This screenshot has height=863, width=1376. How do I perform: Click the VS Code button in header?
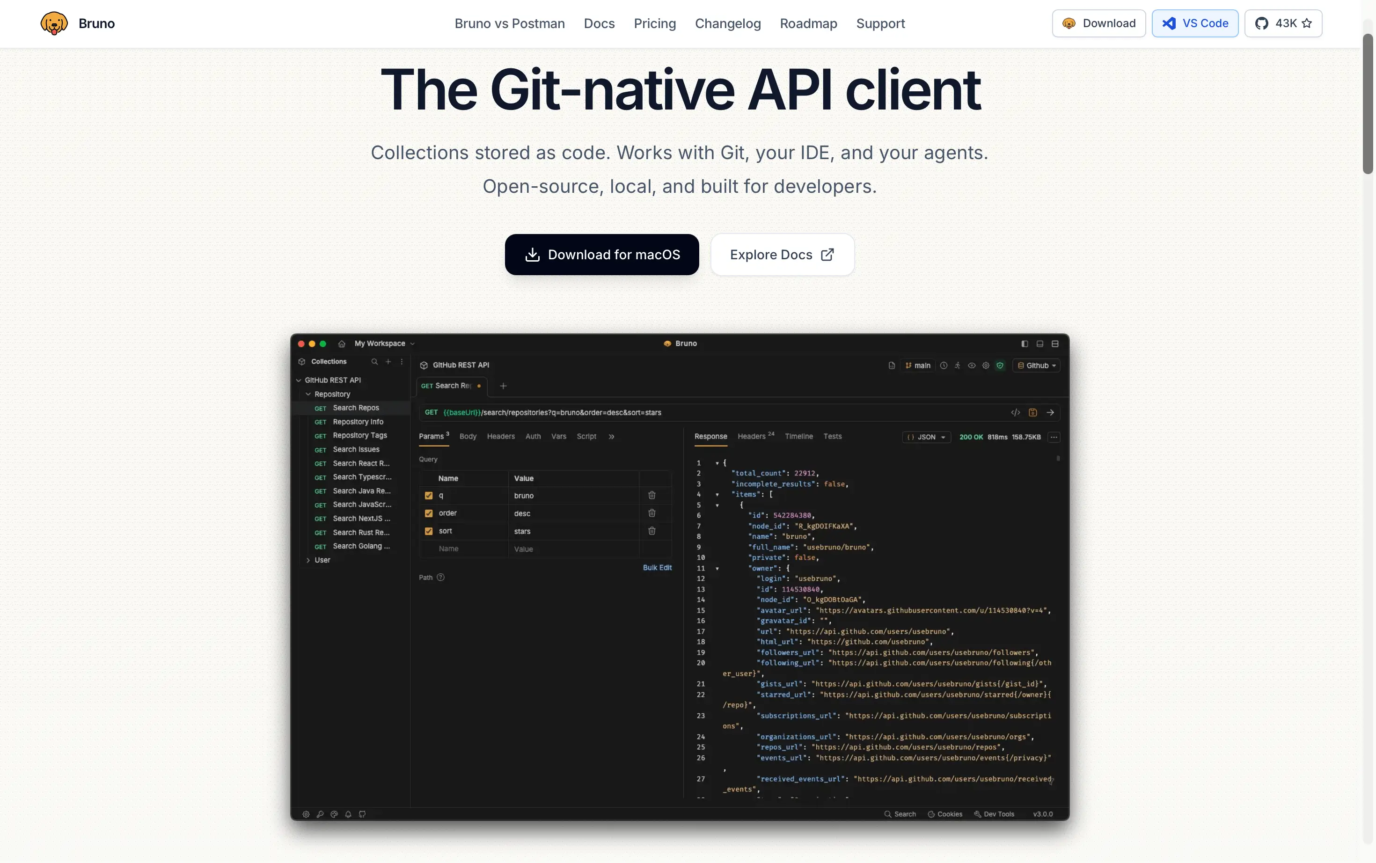click(x=1194, y=23)
